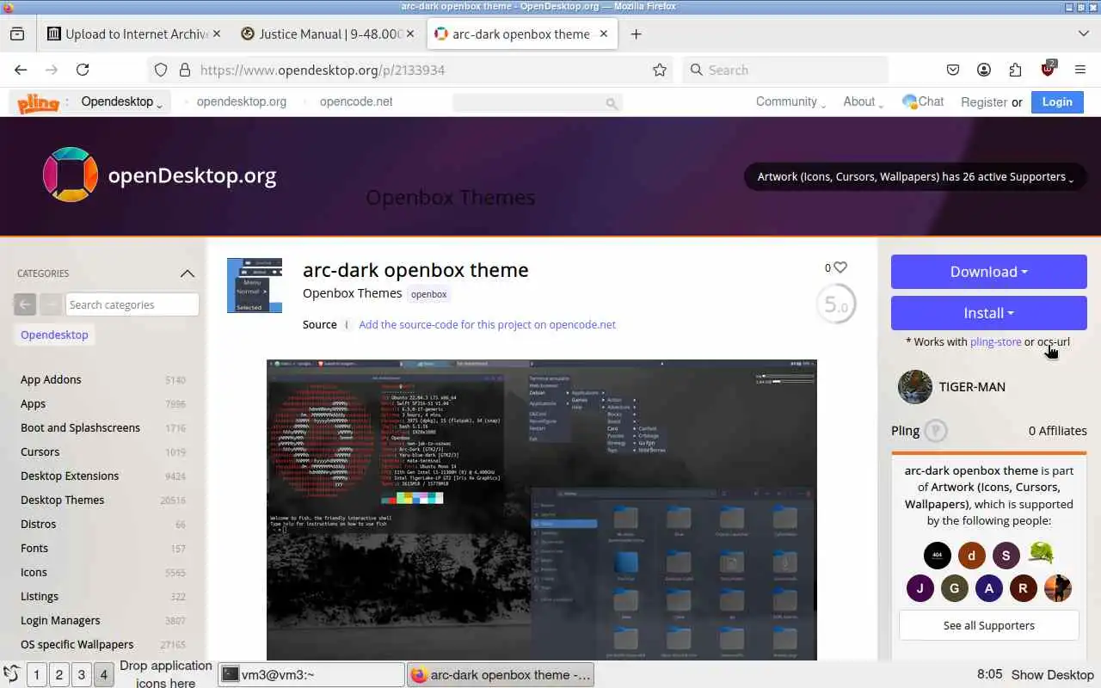Close the arc-dark openbox theme tab
Viewport: 1101px width, 688px height.
(x=604, y=34)
